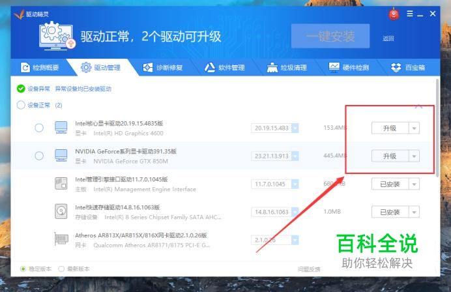This screenshot has width=451, height=292.
Task: Click the 软件管理 triangle icon
Action: pyautogui.click(x=210, y=68)
